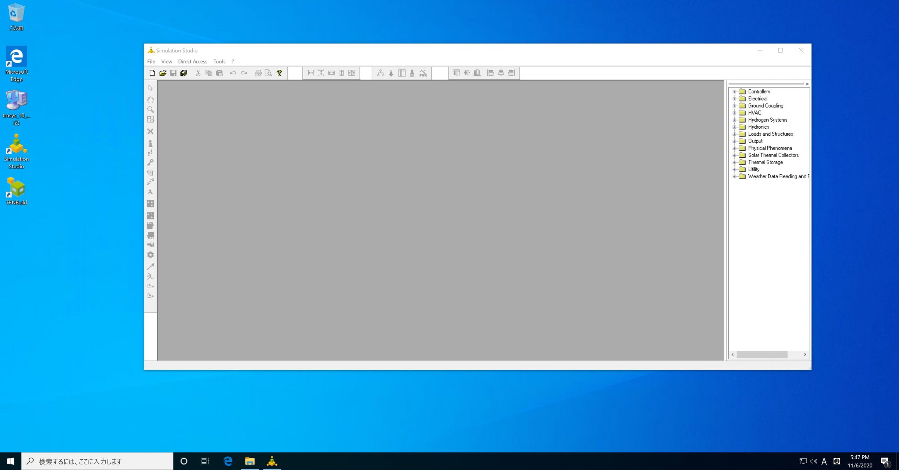Select the Hand pan tool
This screenshot has width=899, height=470.
(150, 100)
